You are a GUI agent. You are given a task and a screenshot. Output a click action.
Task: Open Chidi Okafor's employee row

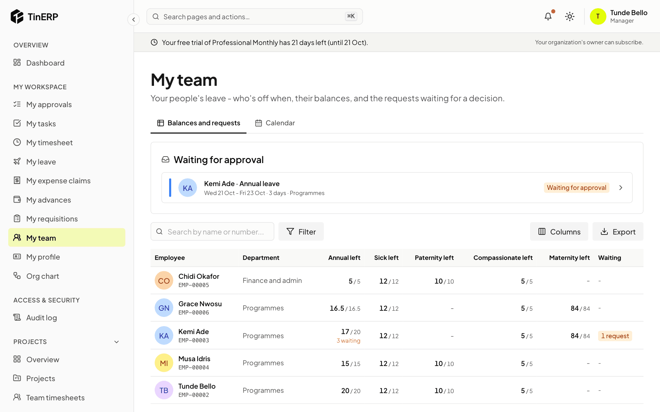pos(397,281)
